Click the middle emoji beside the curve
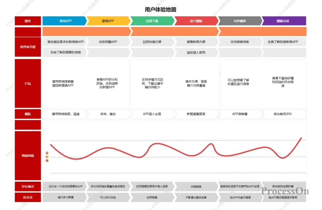The height and width of the screenshot is (210, 322). point(47,156)
